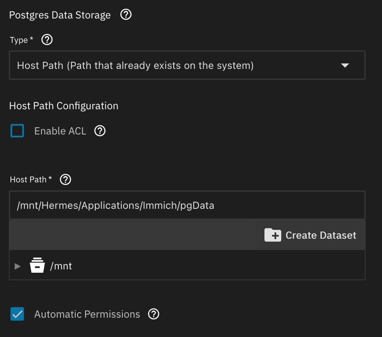Expand the /mnt tree node arrow
This screenshot has height=337, width=382.
[x=17, y=266]
